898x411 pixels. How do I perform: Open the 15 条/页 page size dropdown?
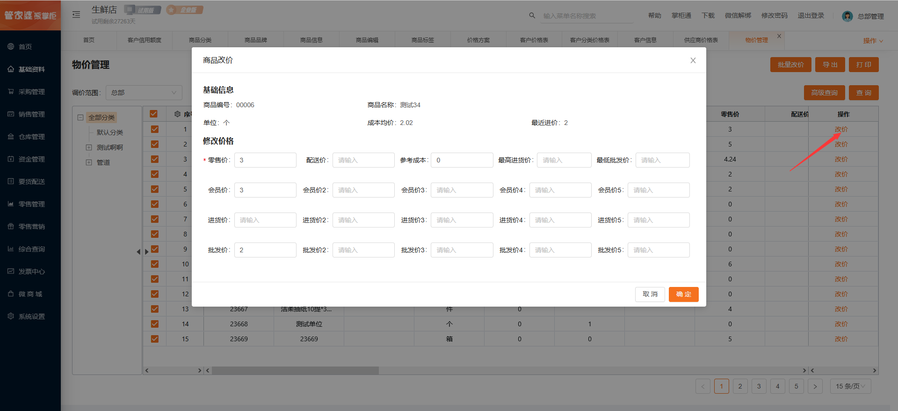click(850, 386)
